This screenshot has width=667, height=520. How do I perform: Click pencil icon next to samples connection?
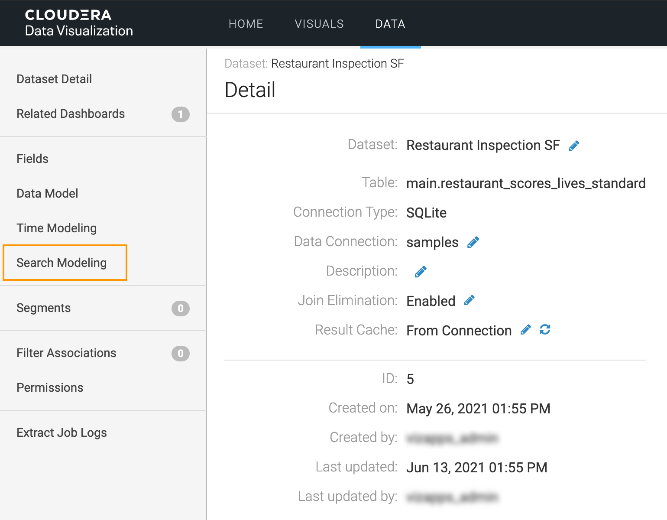(x=473, y=242)
